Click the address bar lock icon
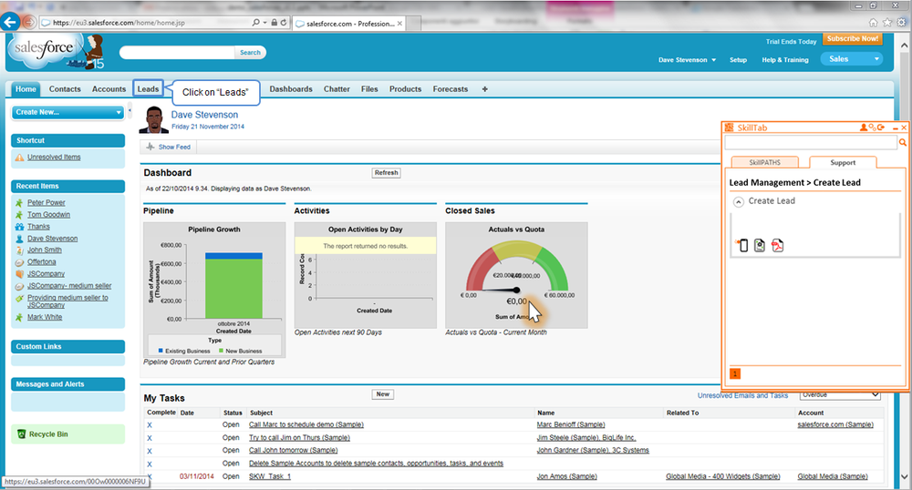This screenshot has height=490, width=912. pos(274,23)
